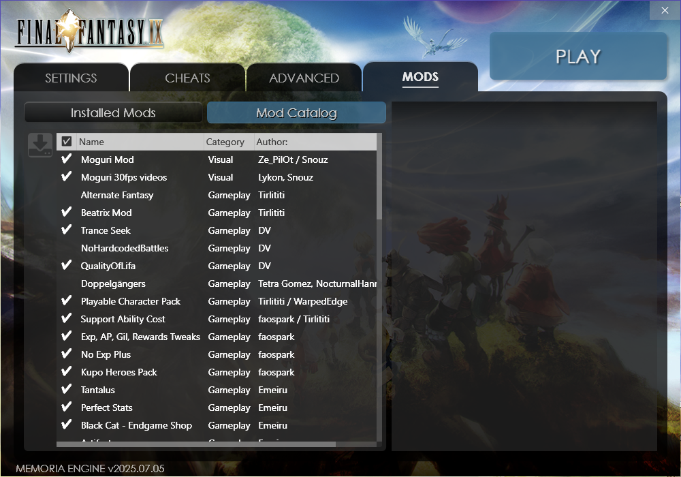Show the Installed Mods list
Screen dimensions: 681x477
point(113,113)
